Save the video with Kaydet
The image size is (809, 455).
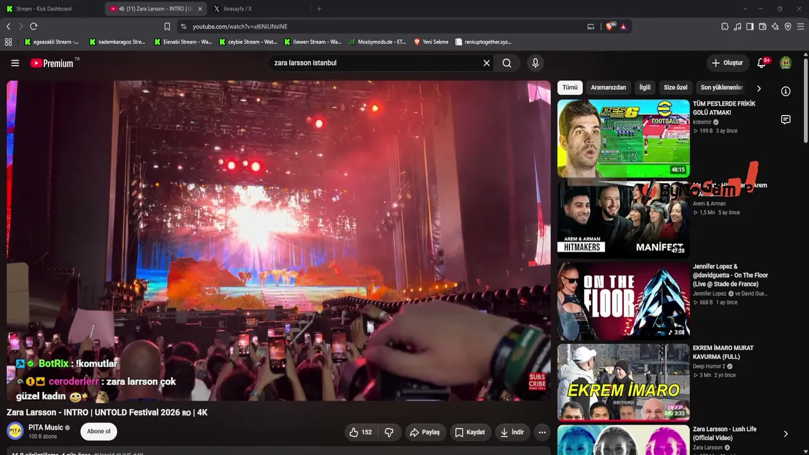pyautogui.click(x=470, y=432)
